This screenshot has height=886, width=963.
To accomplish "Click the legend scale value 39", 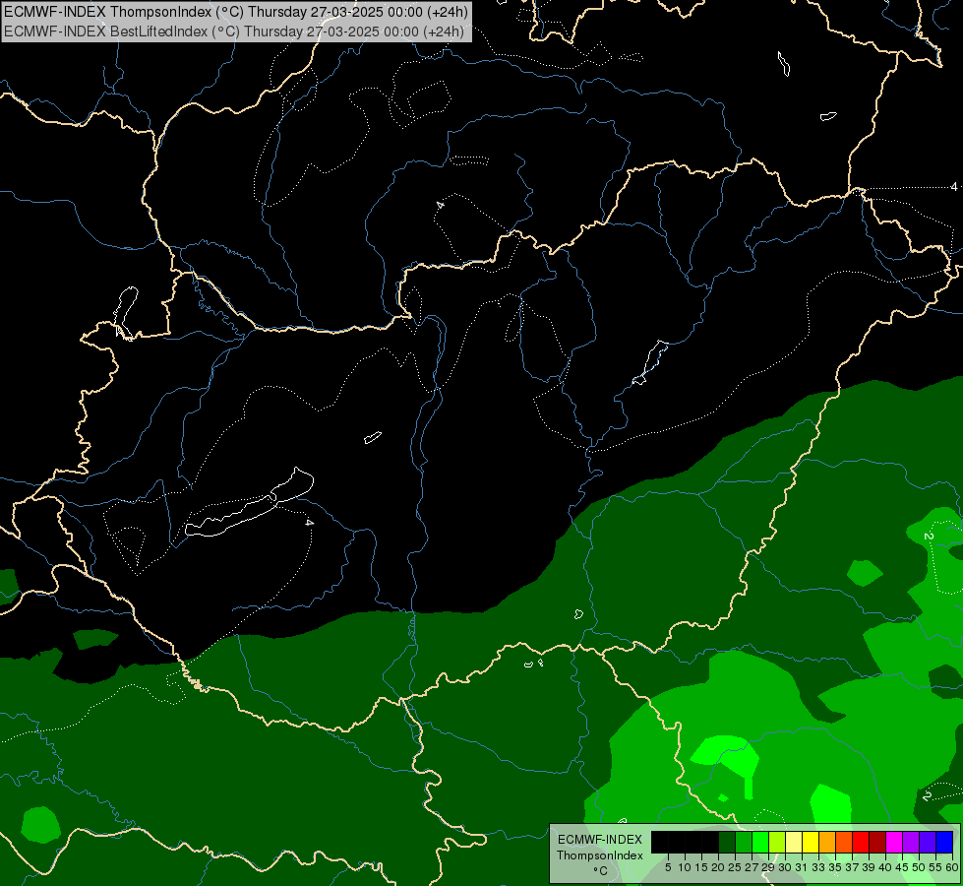I will 869,867.
